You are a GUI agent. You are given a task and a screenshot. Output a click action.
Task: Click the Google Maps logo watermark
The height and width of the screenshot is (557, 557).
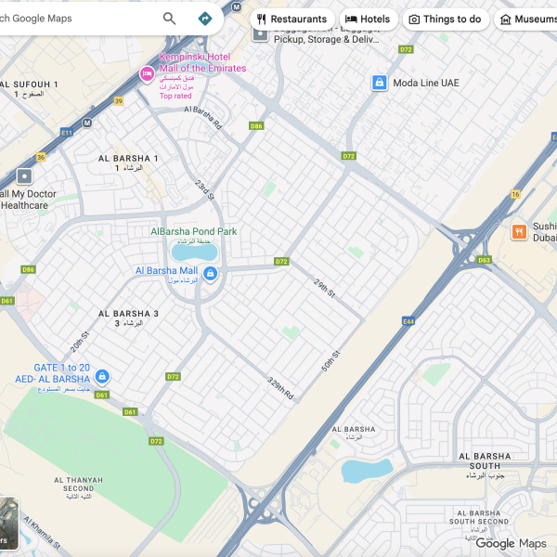click(x=511, y=543)
